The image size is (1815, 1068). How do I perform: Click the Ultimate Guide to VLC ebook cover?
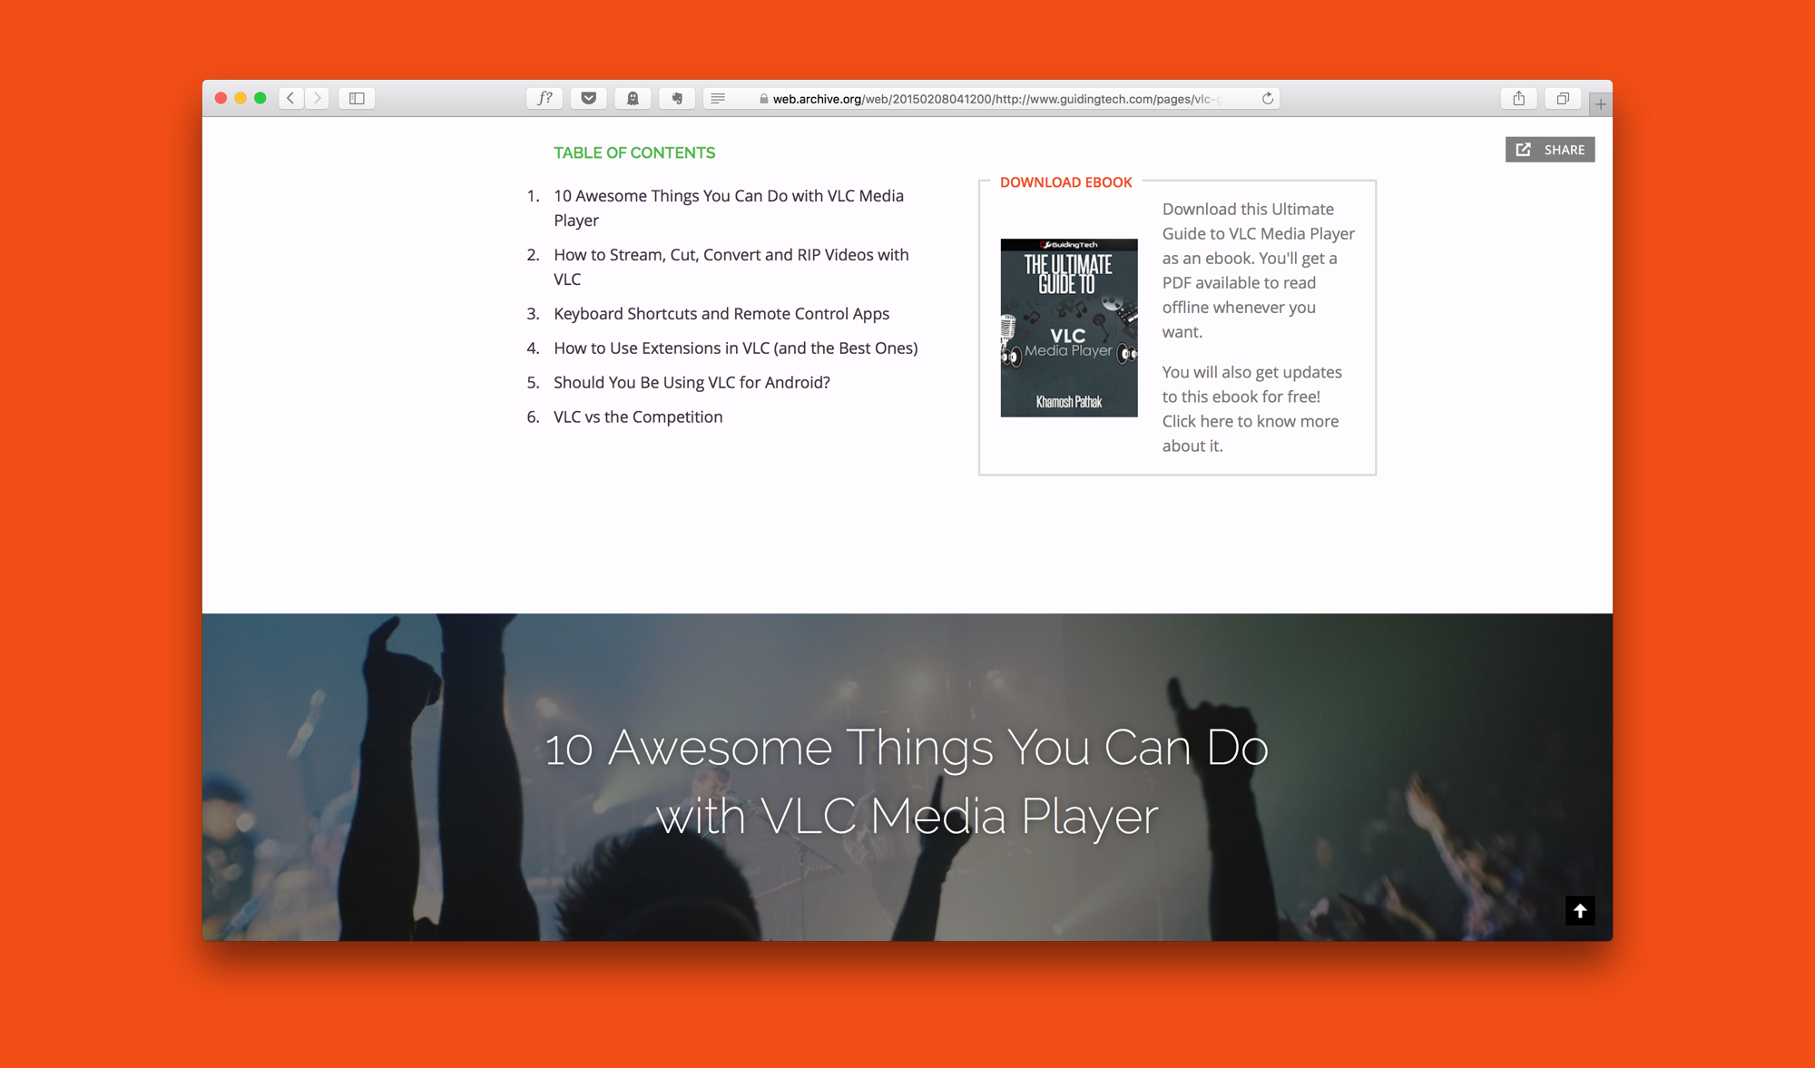pyautogui.click(x=1069, y=328)
